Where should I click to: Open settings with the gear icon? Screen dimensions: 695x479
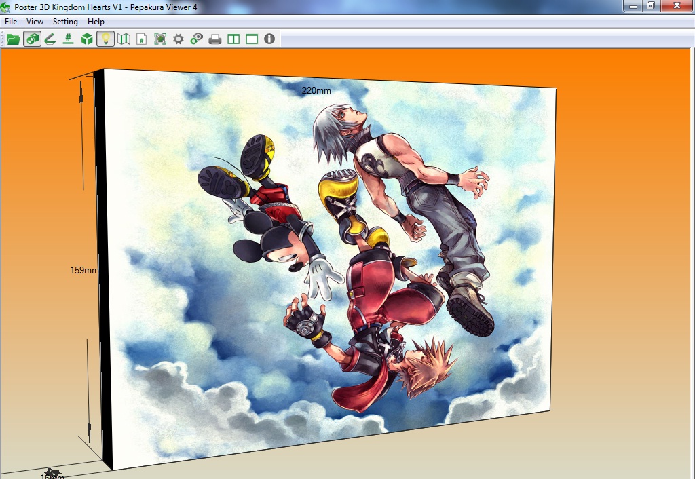click(179, 39)
